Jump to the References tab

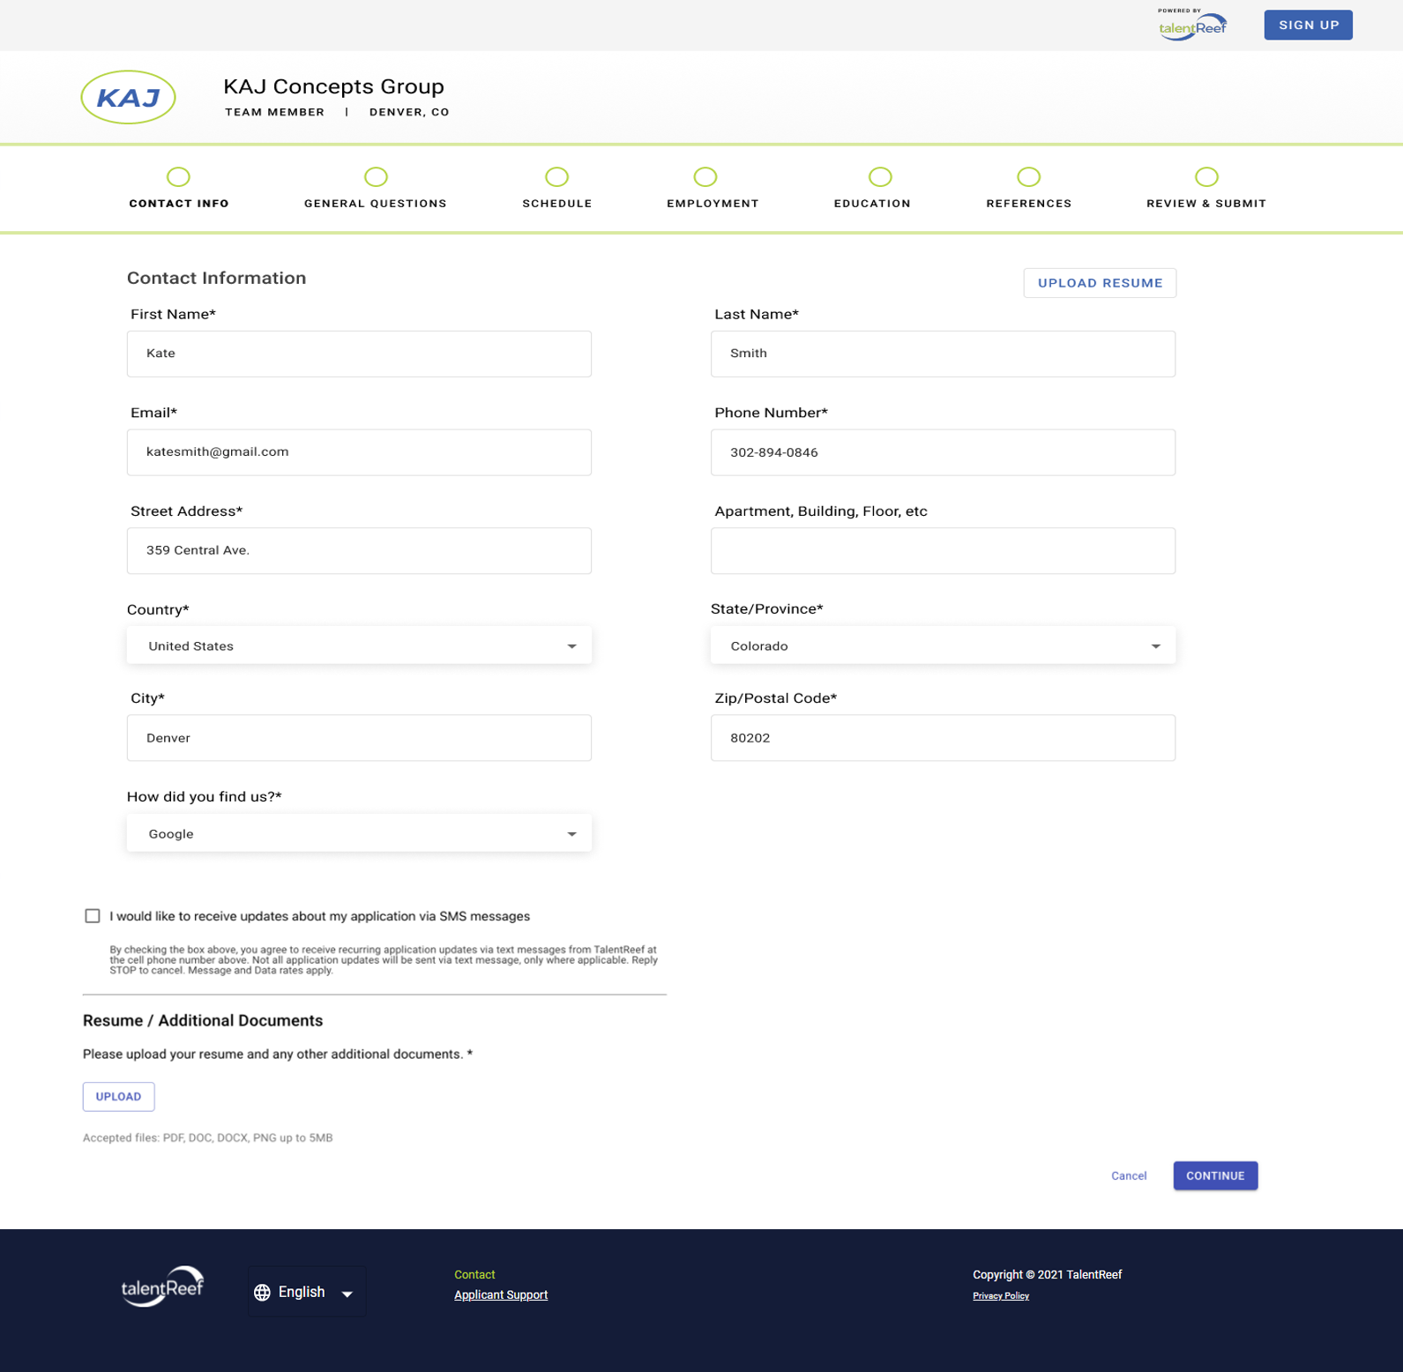1028,203
